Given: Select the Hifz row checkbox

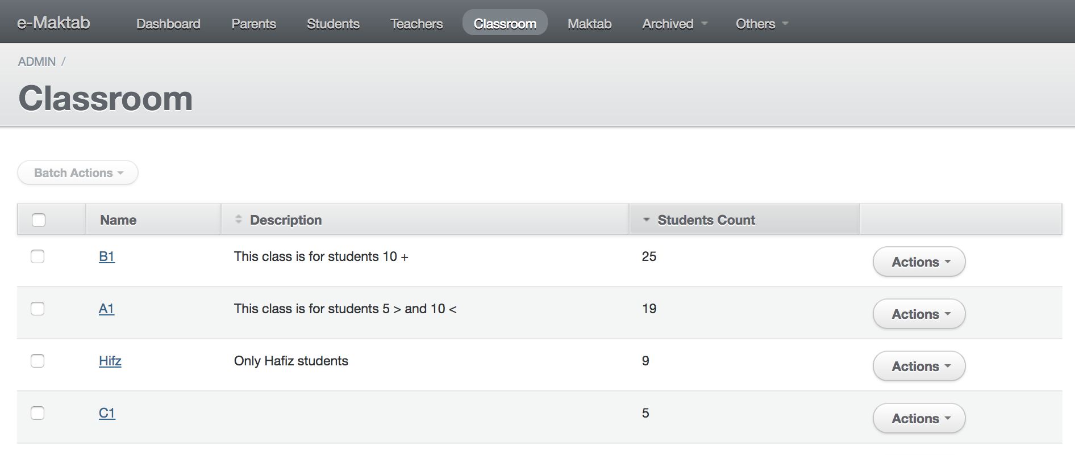Looking at the screenshot, I should [x=37, y=361].
